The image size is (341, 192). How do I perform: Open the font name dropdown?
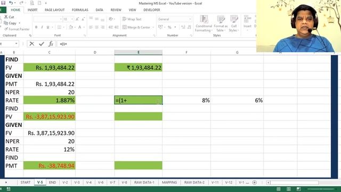(61, 19)
